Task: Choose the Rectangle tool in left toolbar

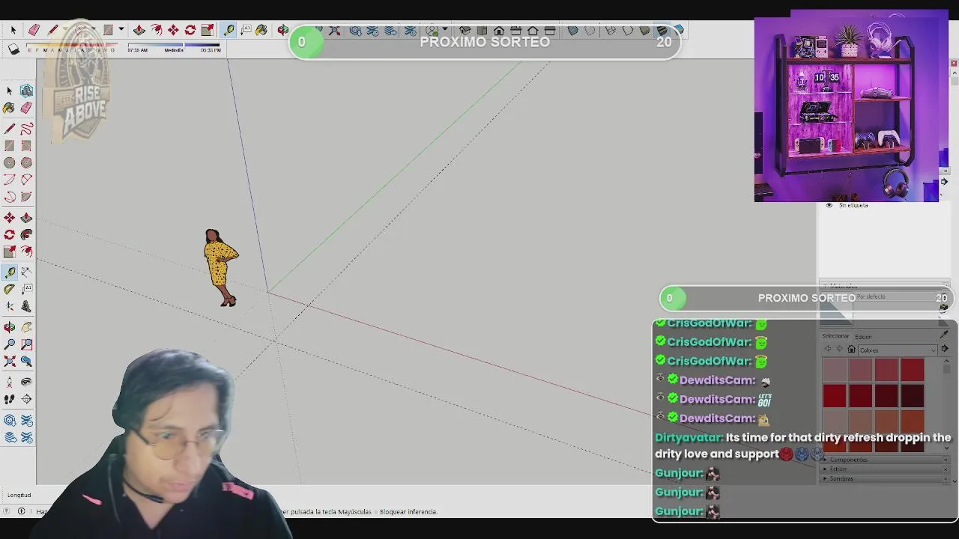Action: pos(10,146)
